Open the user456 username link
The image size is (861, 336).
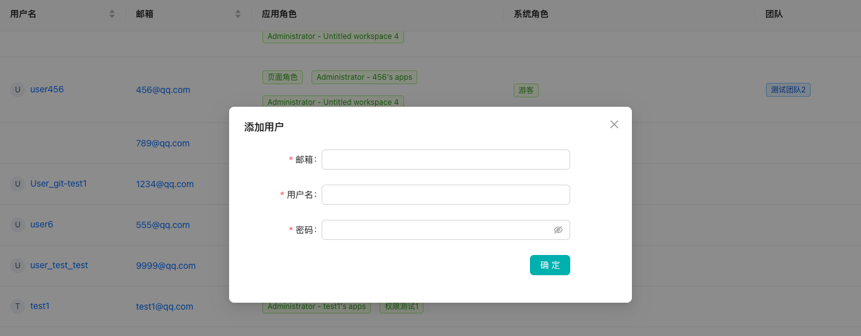47,89
